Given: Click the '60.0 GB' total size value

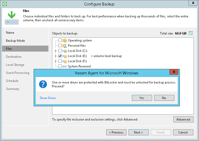Looking at the screenshot, I should click(x=181, y=33).
